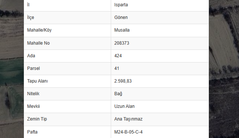Click the satellite map right of table
Screen dimensions: 239x138
pos(224,69)
